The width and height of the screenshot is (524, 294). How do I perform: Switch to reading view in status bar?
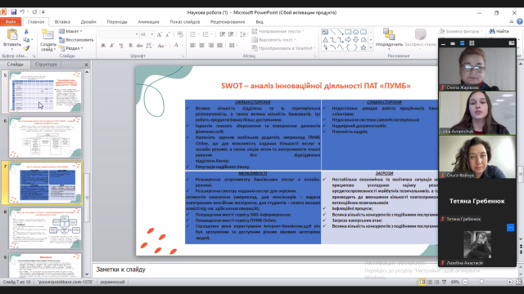click(x=436, y=282)
